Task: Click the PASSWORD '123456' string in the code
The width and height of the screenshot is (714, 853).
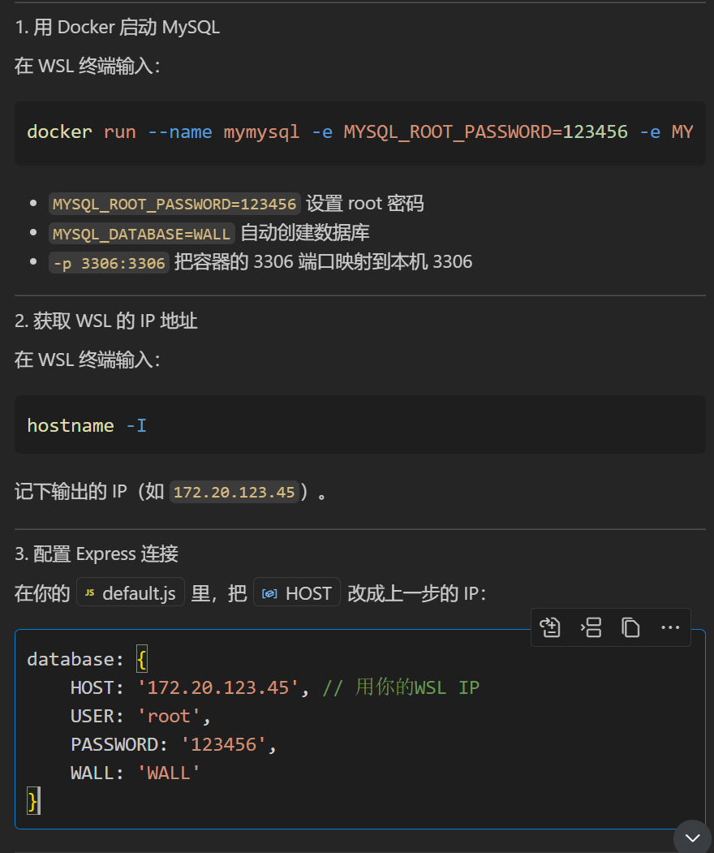Action: (224, 744)
